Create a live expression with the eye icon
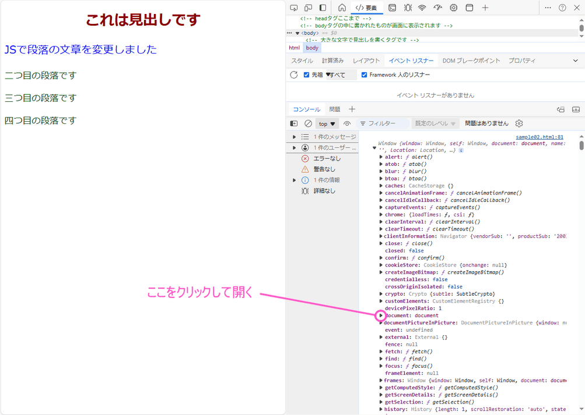This screenshot has width=585, height=415. point(346,123)
